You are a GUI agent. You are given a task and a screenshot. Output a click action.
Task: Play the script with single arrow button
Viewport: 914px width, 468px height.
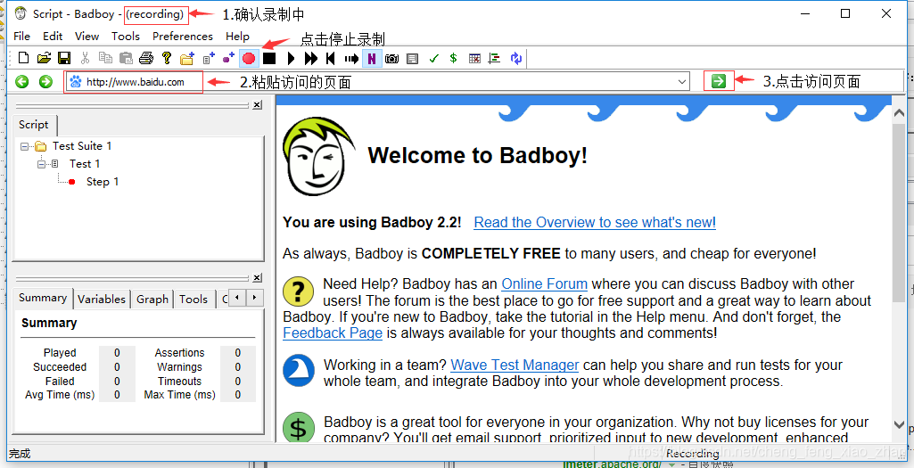(292, 58)
